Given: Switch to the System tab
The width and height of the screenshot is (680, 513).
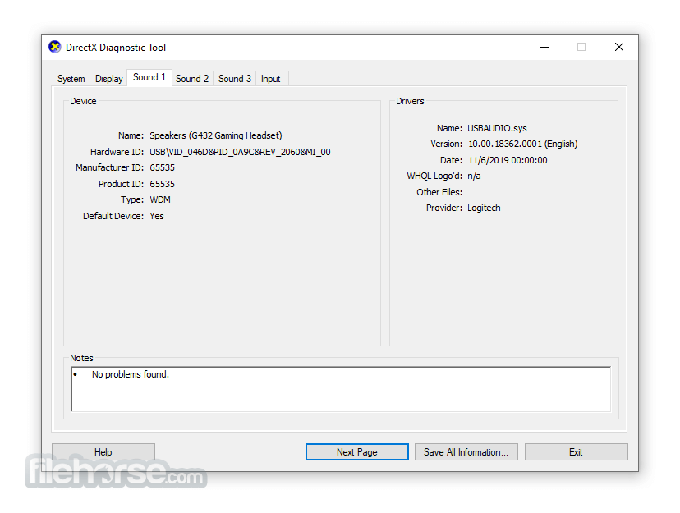Looking at the screenshot, I should pyautogui.click(x=71, y=79).
